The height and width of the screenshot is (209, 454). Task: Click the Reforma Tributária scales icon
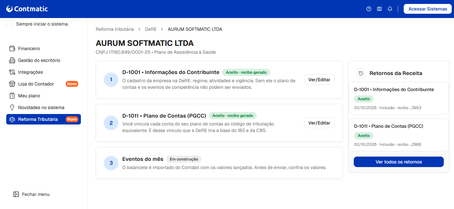pyautogui.click(x=12, y=119)
